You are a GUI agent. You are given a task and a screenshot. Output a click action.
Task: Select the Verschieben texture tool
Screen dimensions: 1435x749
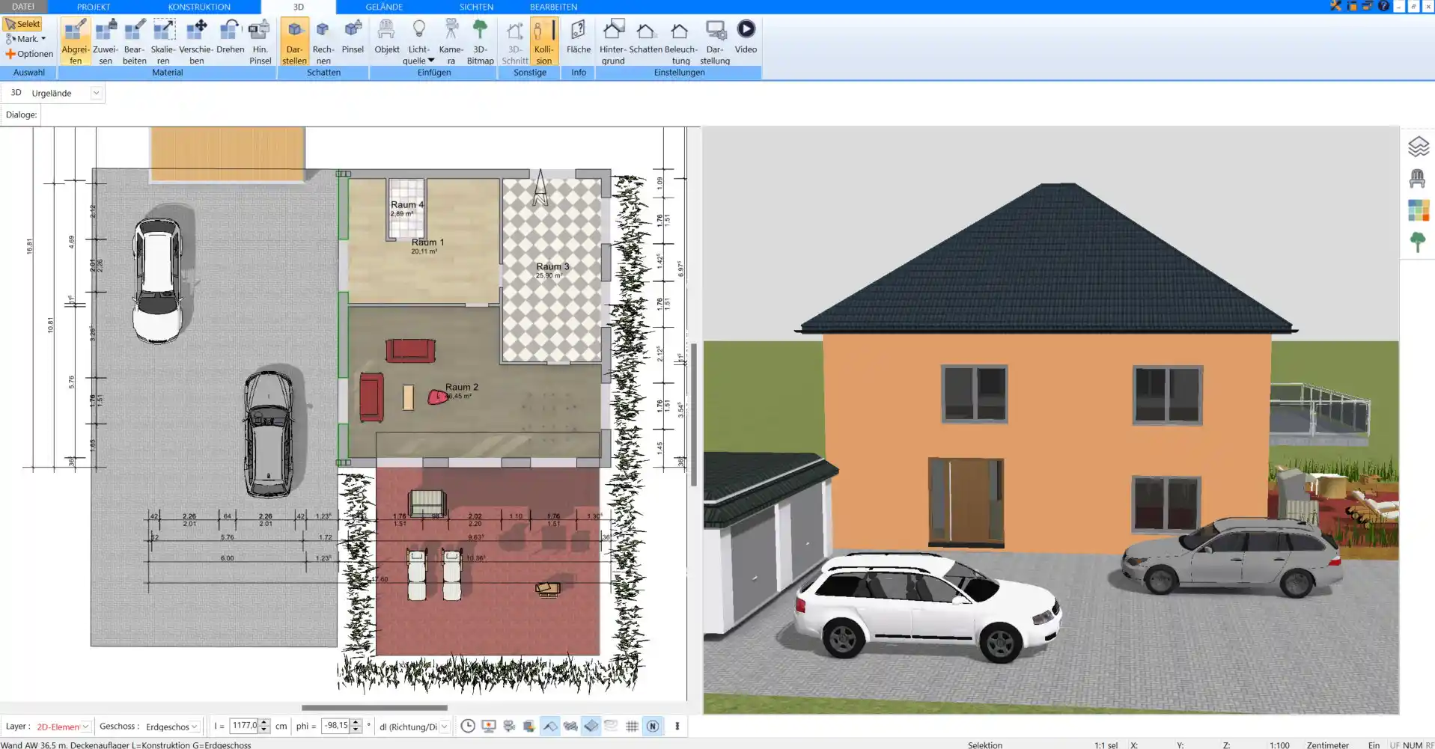tap(196, 42)
